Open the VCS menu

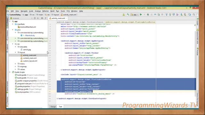point(68,11)
